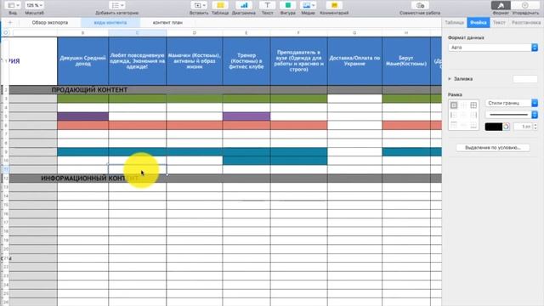Click the border width pt field

coord(523,127)
